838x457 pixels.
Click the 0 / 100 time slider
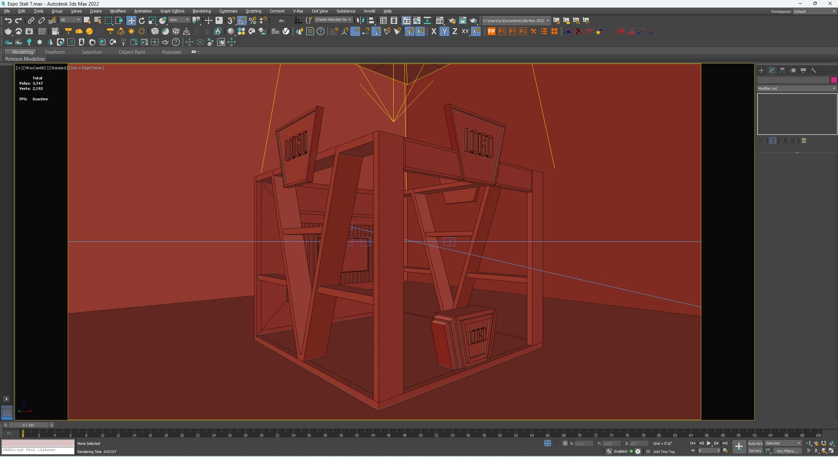[28, 425]
